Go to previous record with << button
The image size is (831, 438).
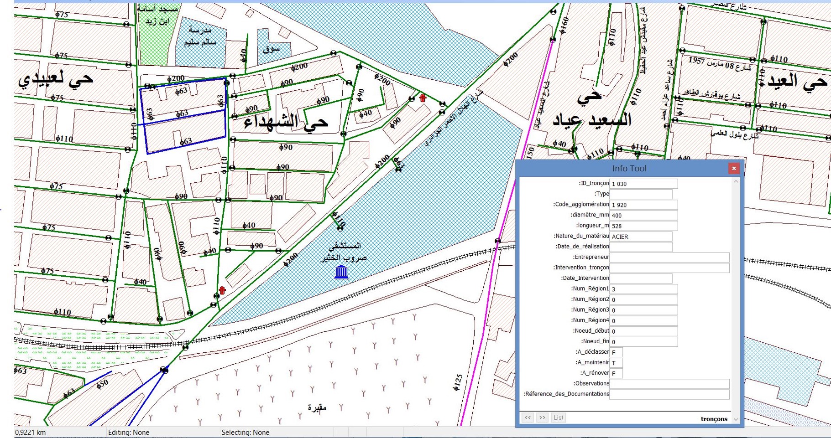click(528, 417)
